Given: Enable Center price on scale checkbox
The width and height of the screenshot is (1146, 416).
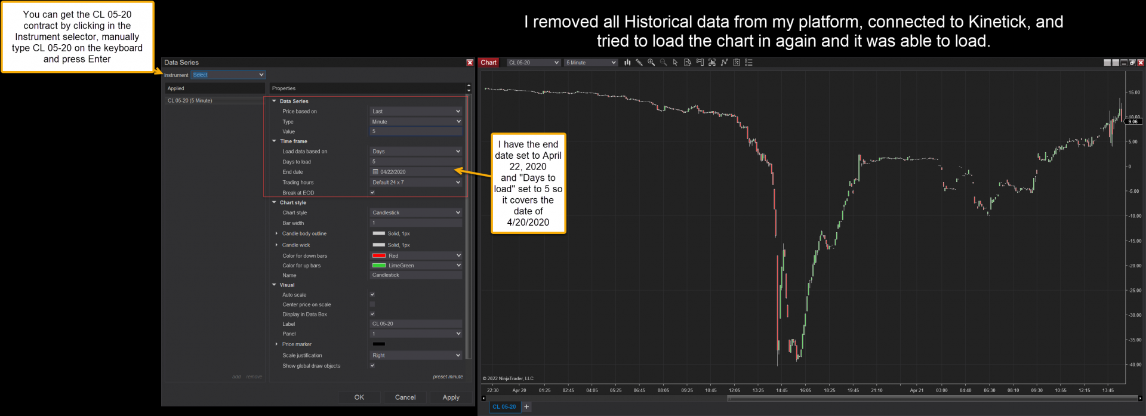Looking at the screenshot, I should pyautogui.click(x=372, y=304).
